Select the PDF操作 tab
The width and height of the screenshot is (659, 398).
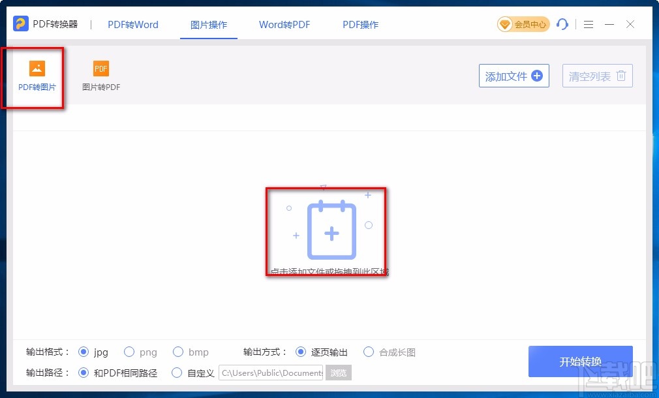(360, 24)
